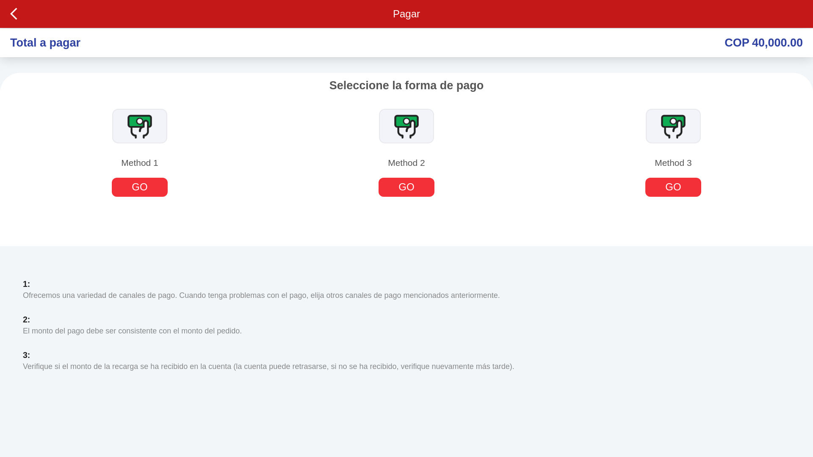Select the Method 2 payment icon

[x=406, y=126]
